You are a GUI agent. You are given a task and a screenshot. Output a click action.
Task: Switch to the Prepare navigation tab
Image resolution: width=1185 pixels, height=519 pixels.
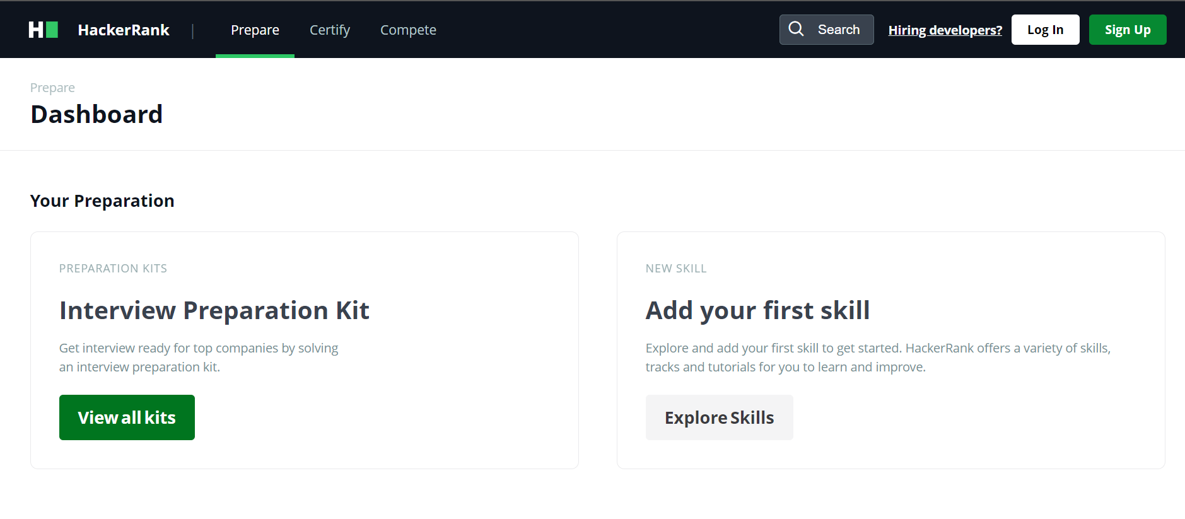[x=255, y=30]
